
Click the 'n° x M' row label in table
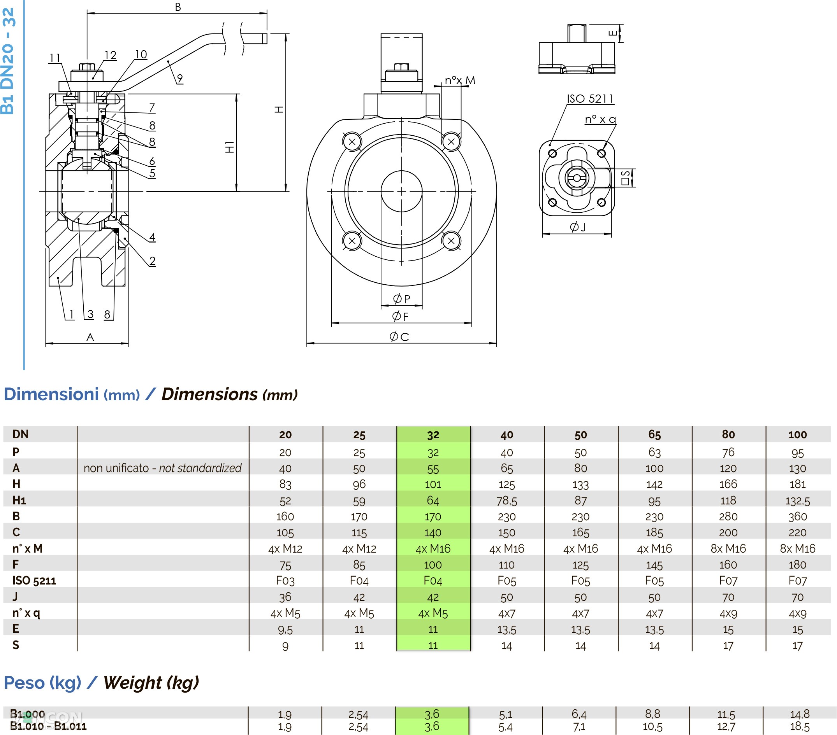(27, 548)
